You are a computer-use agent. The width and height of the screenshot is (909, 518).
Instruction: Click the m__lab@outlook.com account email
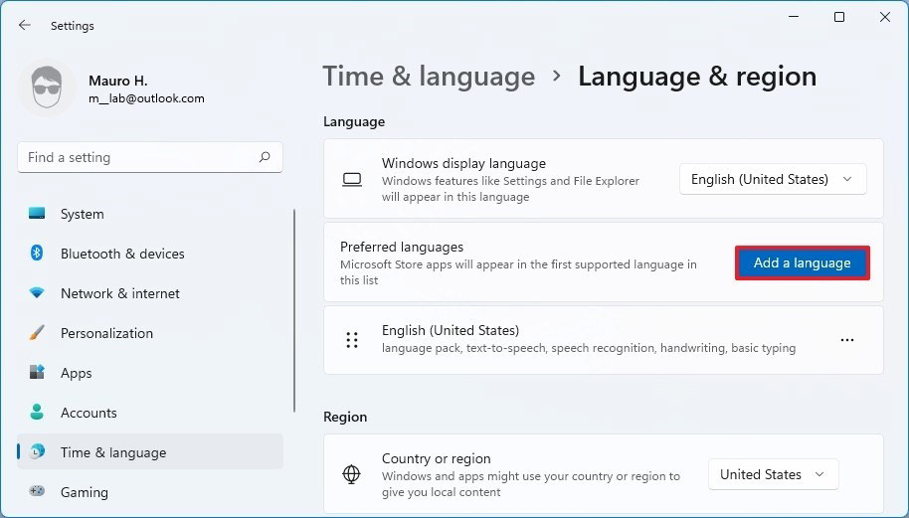(146, 98)
